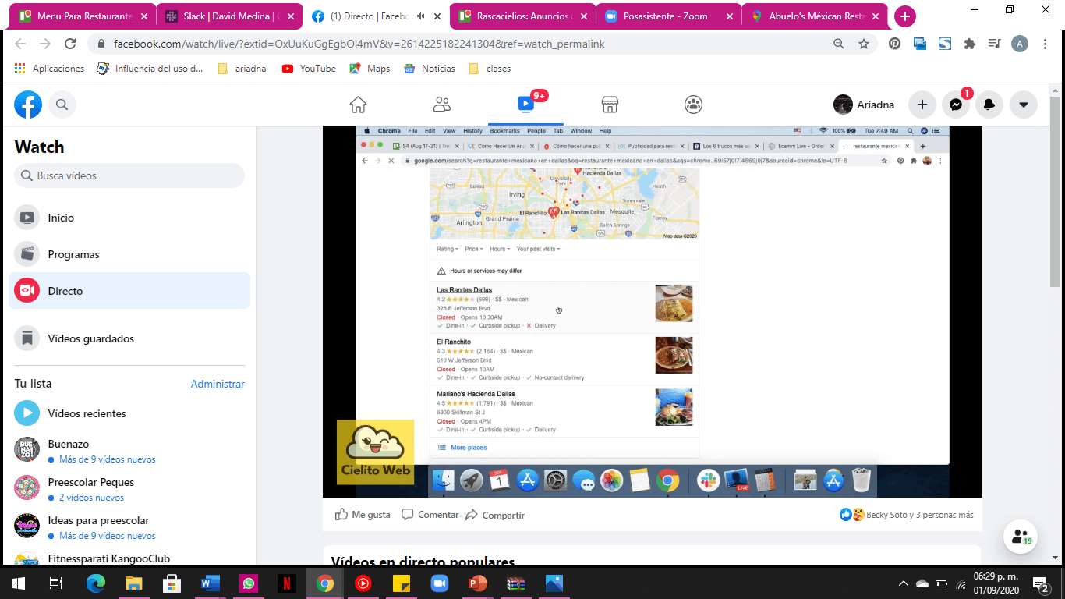Open Chrome three-dot menu
Screen dimensions: 1065x599
click(x=1046, y=44)
